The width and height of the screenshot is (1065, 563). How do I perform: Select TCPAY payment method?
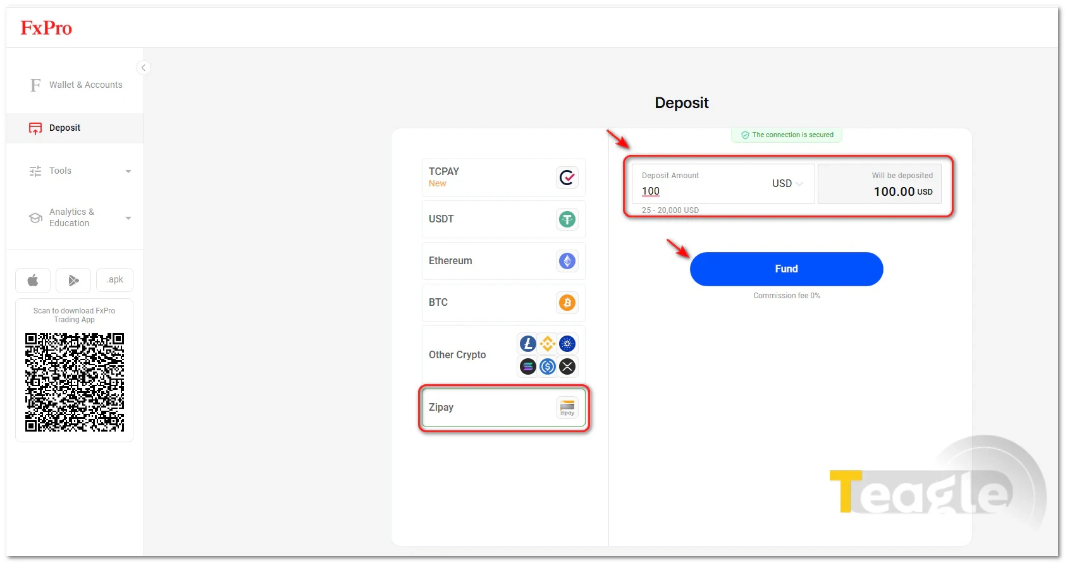[503, 178]
